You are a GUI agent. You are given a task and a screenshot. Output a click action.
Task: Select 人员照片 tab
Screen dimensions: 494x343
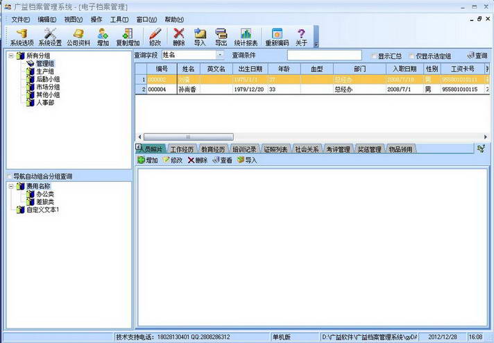click(151, 149)
